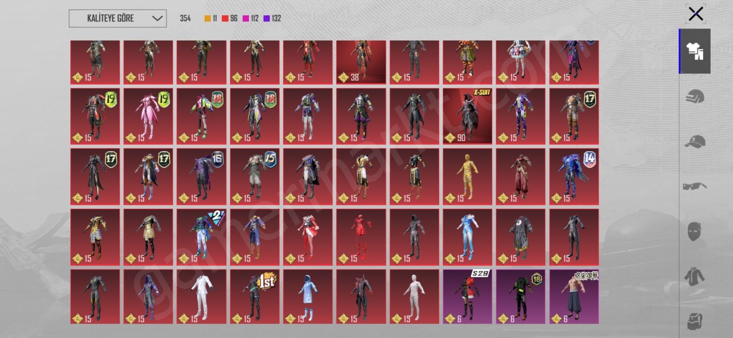Select the shirtless outfit with Chinese badge
Image resolution: width=733 pixels, height=338 pixels.
[x=574, y=297]
